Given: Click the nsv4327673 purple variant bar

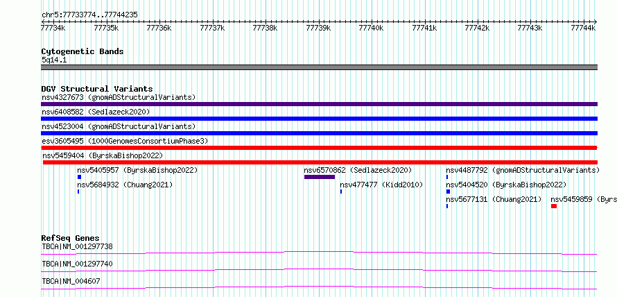Looking at the screenshot, I should tap(319, 104).
